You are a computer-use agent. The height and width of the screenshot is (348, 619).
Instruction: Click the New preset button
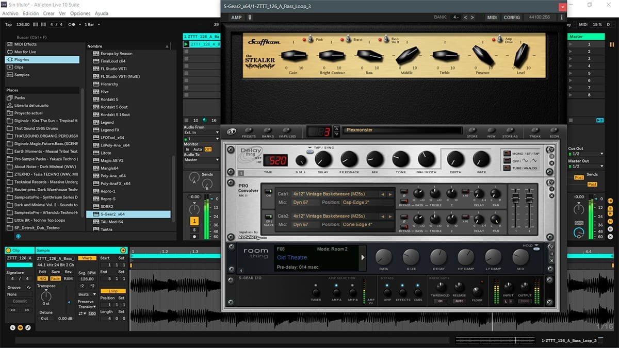point(491,130)
